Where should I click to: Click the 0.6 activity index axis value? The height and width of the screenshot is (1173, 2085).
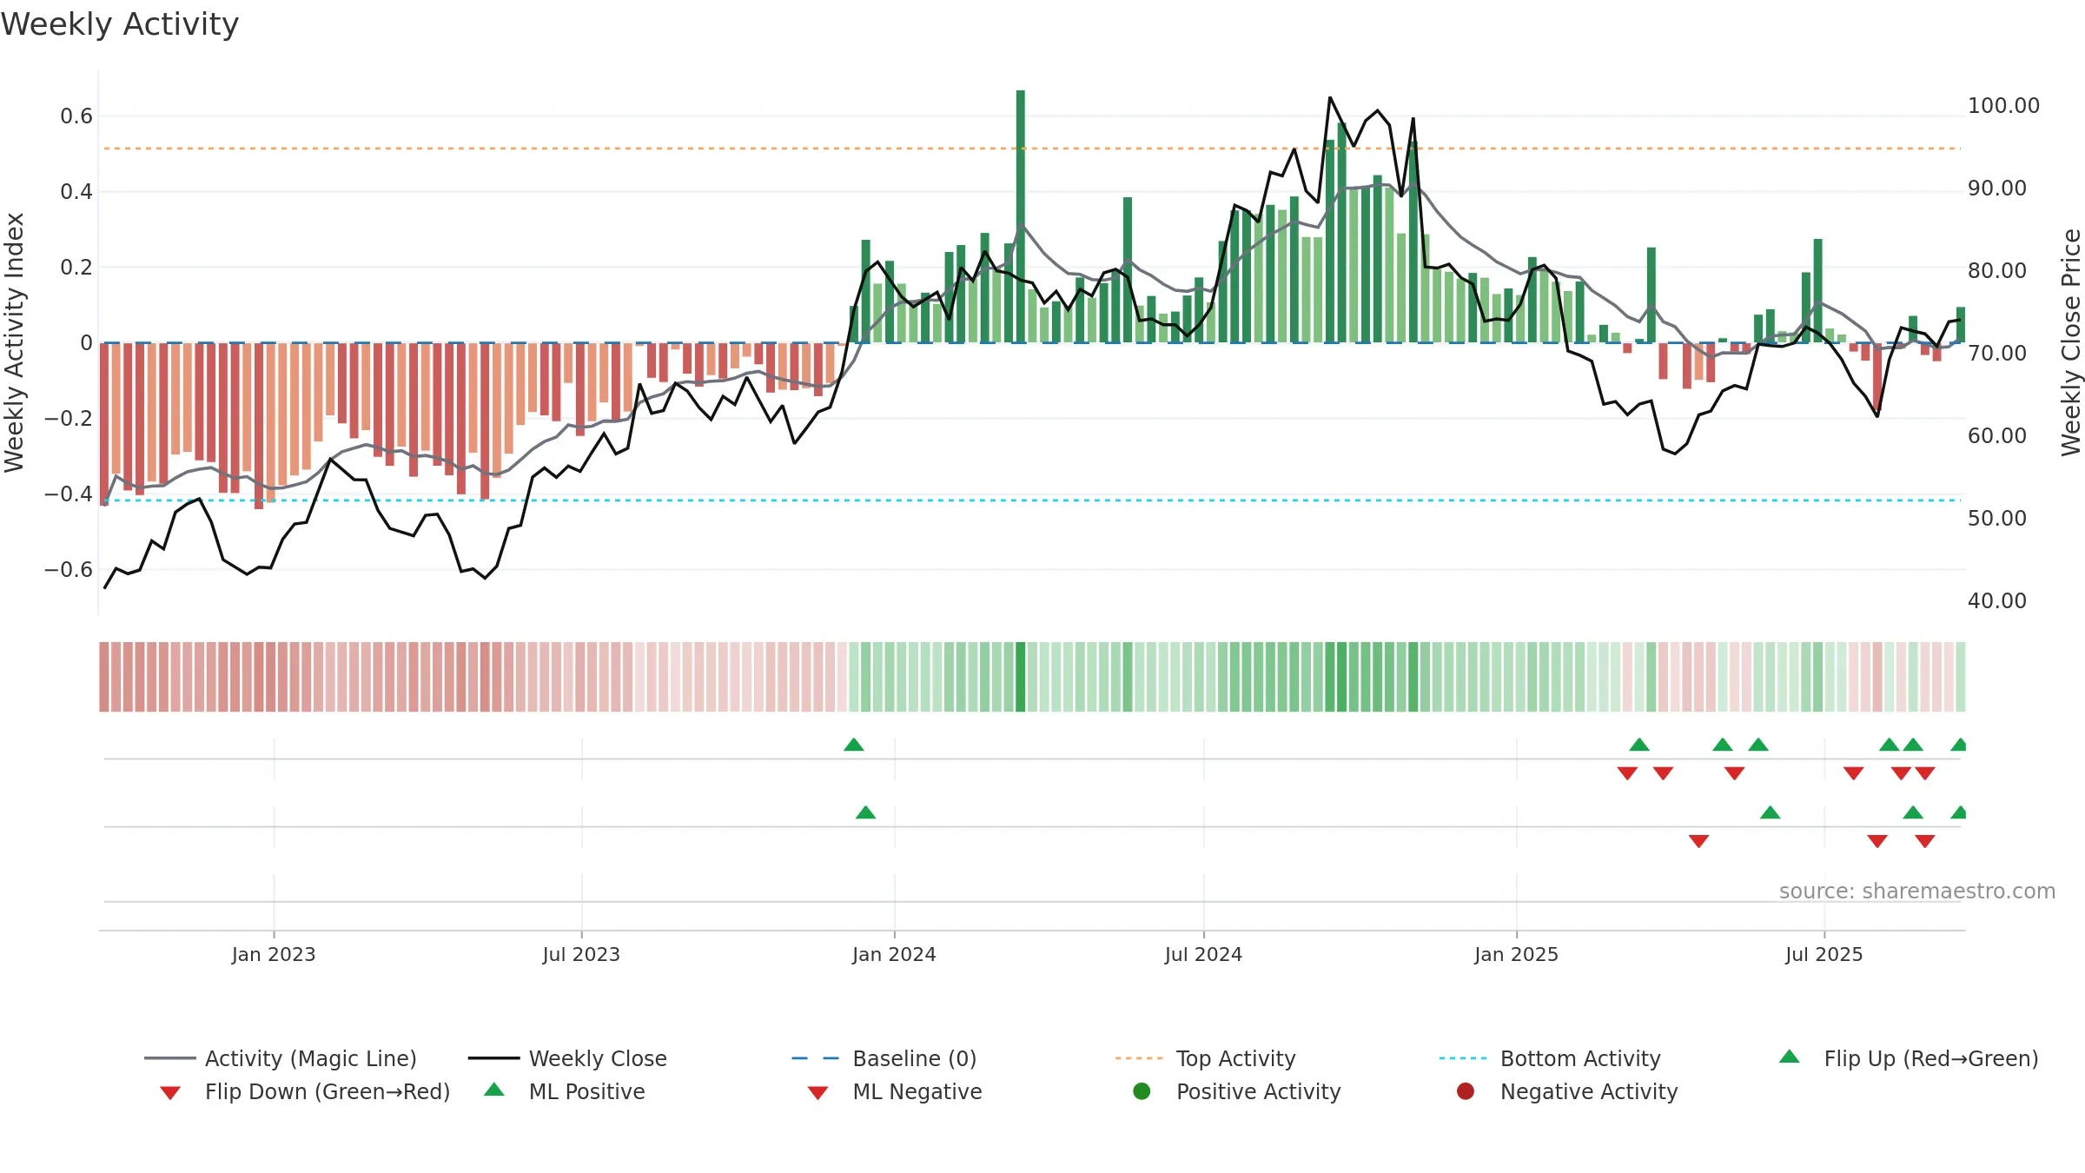(76, 116)
